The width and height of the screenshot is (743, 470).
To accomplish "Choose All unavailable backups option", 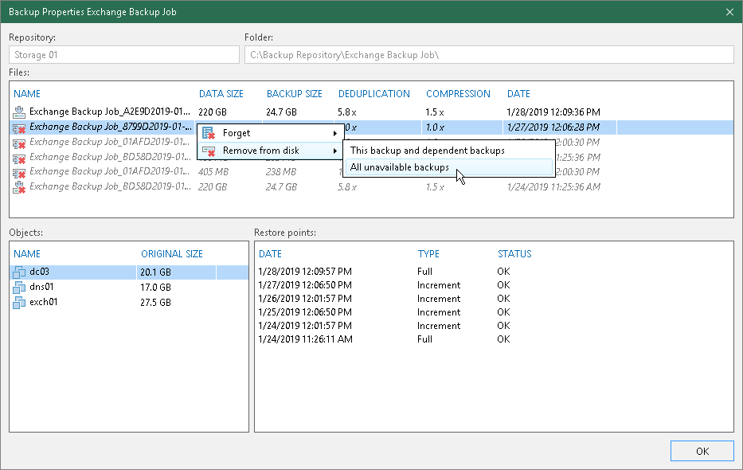I will (x=400, y=167).
